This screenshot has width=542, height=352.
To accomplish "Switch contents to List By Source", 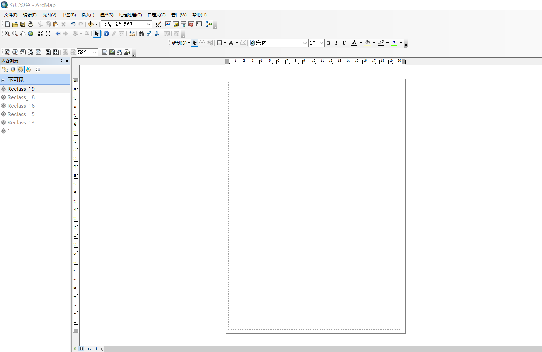I will [x=13, y=69].
